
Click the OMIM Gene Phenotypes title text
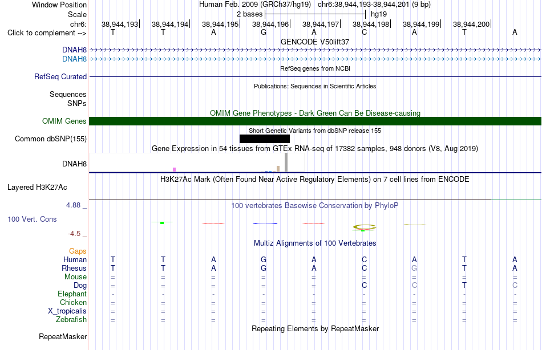(315, 113)
